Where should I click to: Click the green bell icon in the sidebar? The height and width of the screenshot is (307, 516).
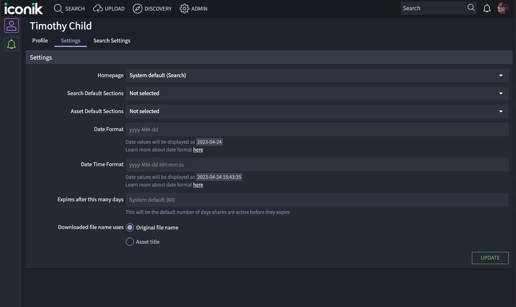(11, 44)
